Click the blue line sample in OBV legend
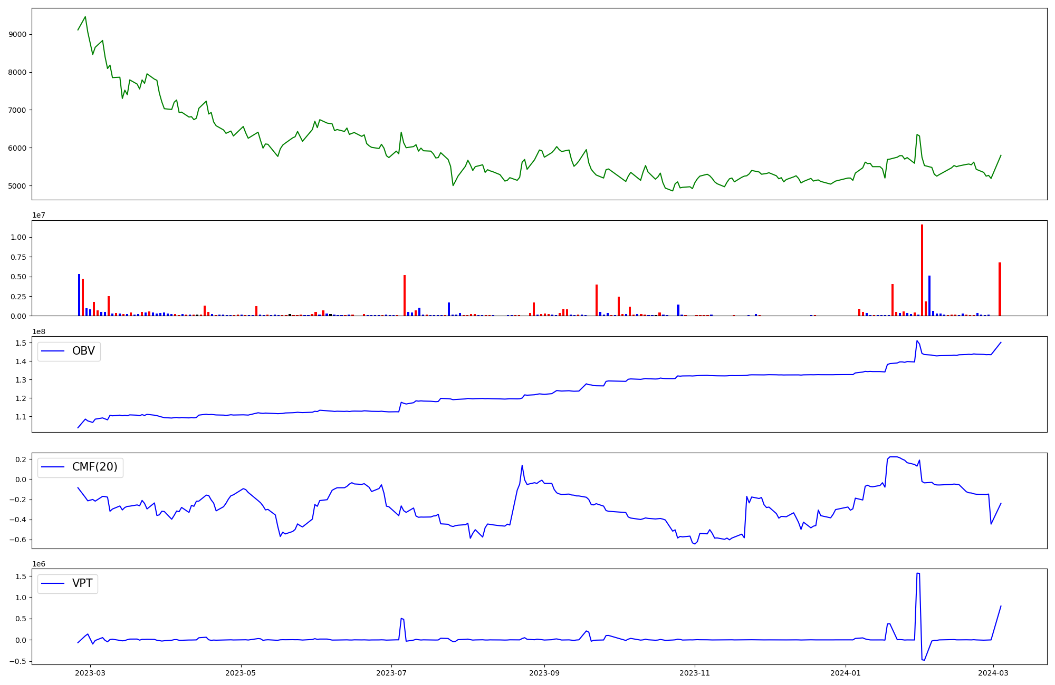This screenshot has width=1055, height=685. pyautogui.click(x=53, y=351)
